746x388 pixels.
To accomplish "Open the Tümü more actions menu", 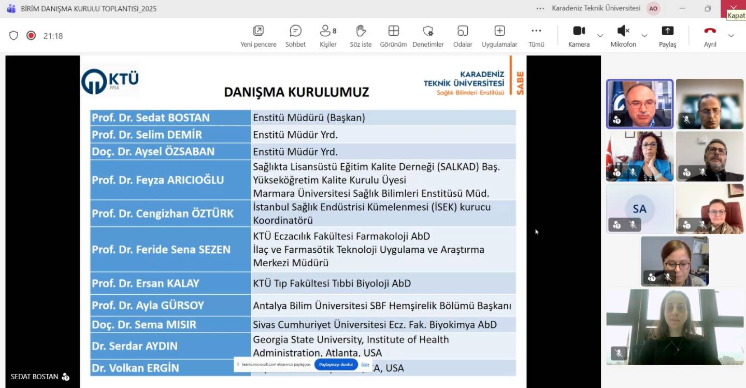I will coord(536,36).
